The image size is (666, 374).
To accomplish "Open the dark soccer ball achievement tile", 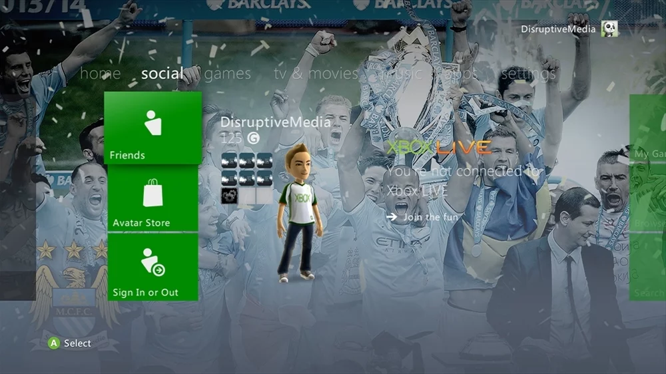I will point(229,196).
